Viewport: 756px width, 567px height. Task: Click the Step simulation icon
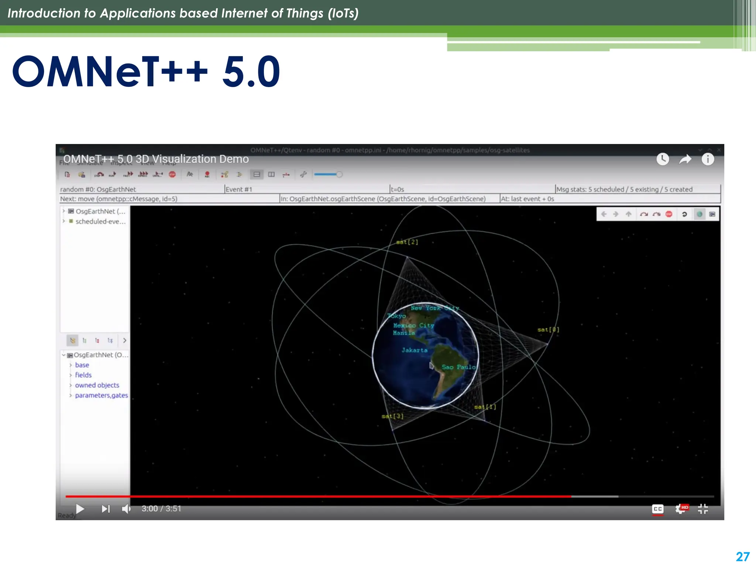[99, 175]
